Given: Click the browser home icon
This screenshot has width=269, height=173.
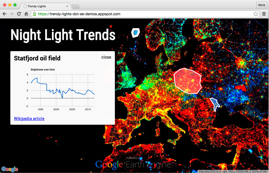Looking at the screenshot, I should coord(26,14).
